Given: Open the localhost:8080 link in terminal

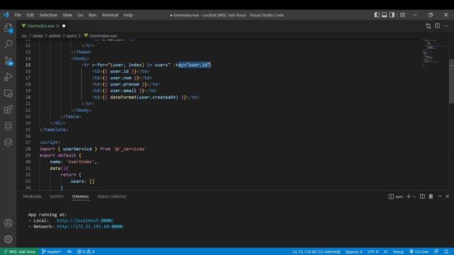Looking at the screenshot, I should (85, 220).
